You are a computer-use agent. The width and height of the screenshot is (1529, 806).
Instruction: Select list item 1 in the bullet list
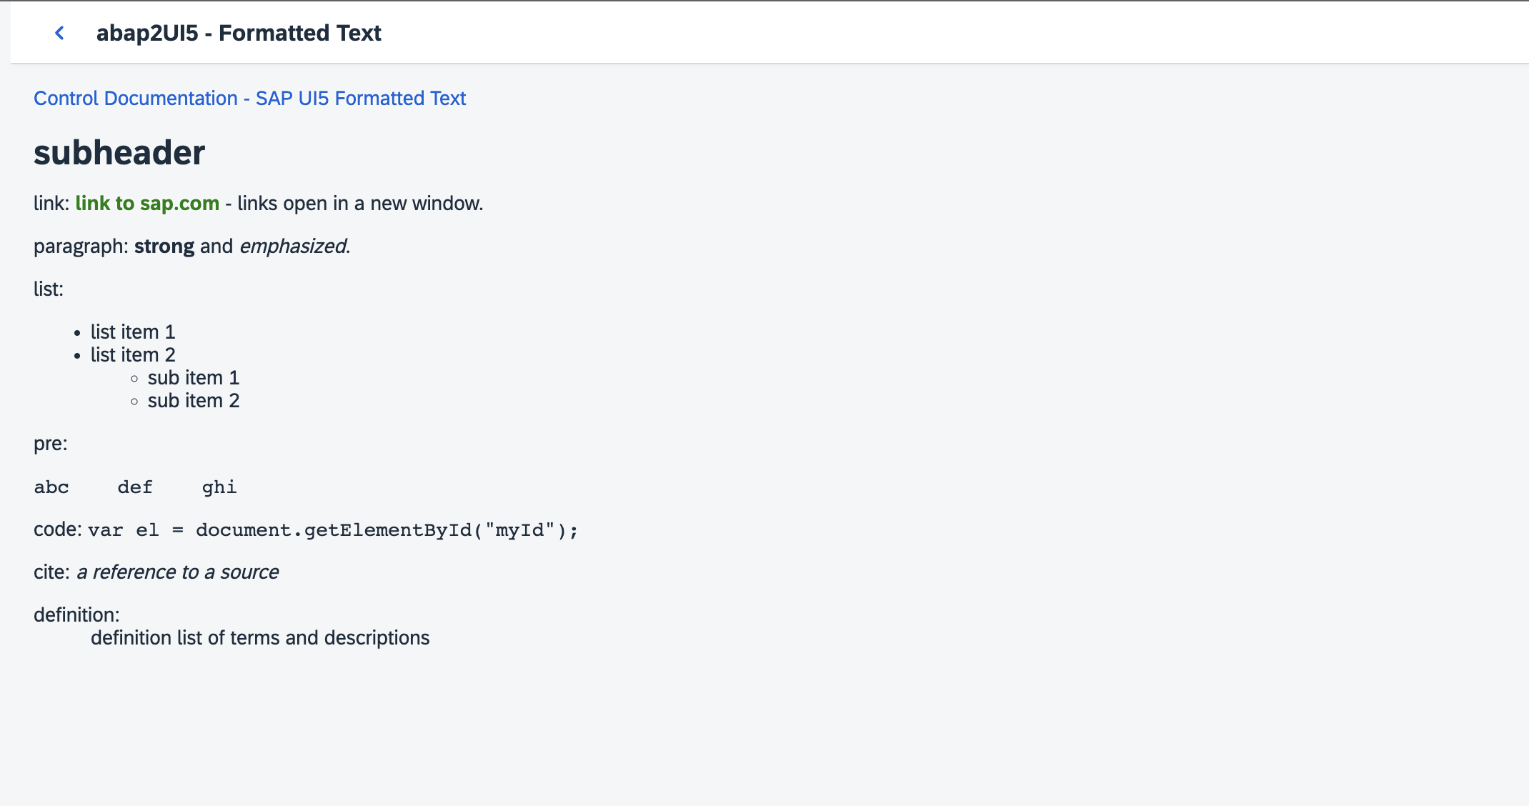(132, 332)
